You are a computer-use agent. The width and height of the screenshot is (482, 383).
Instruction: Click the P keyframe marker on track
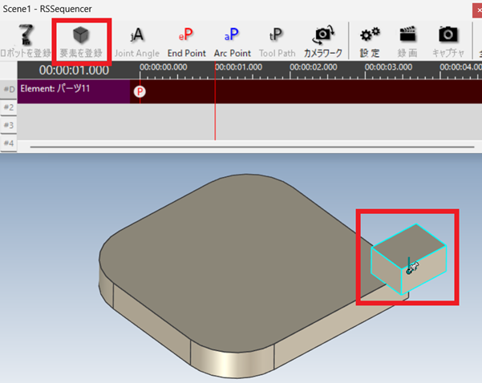140,91
